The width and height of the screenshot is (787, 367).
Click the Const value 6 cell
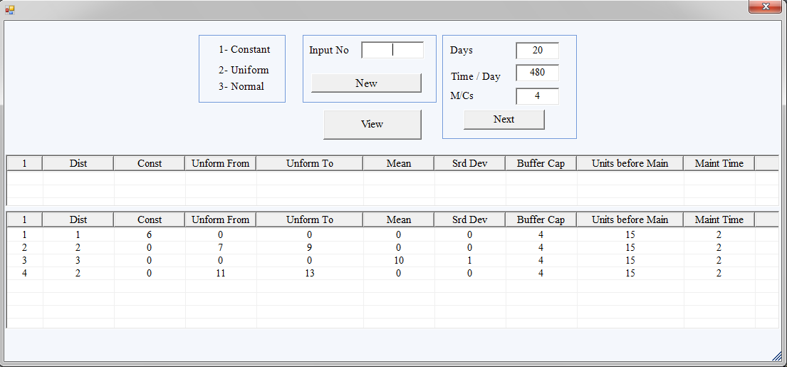click(x=150, y=234)
